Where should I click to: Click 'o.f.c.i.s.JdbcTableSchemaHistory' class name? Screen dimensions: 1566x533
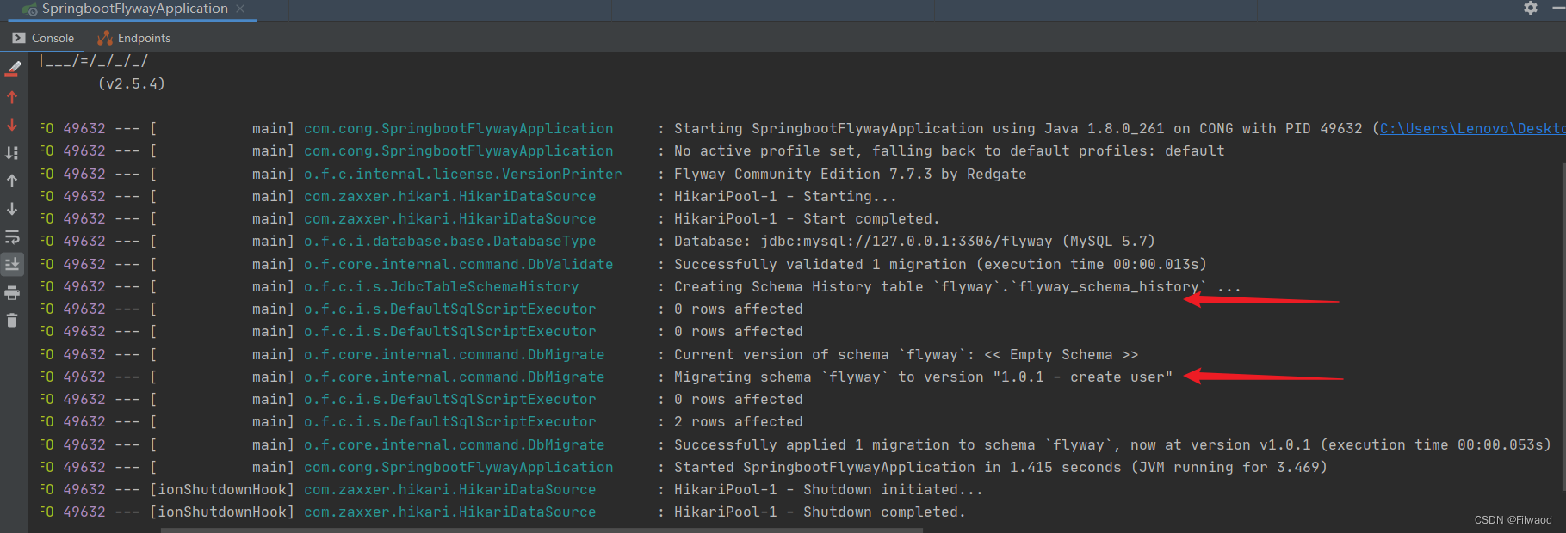pos(441,286)
